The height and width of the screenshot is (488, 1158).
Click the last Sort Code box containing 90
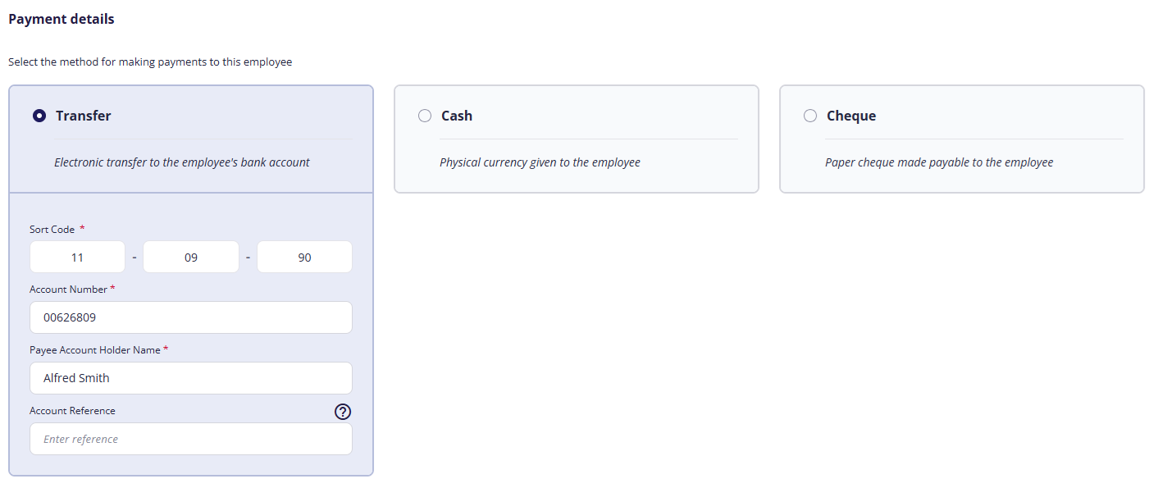[304, 257]
